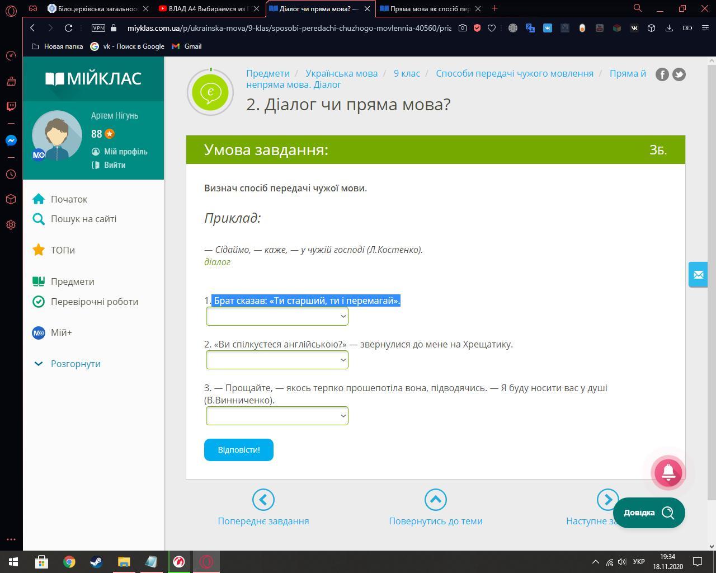Click the Facebook share icon
Image resolution: width=716 pixels, height=573 pixels.
(662, 74)
